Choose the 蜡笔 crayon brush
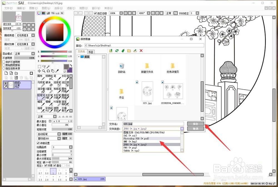This screenshot has height=187, width=278. [x=41, y=103]
